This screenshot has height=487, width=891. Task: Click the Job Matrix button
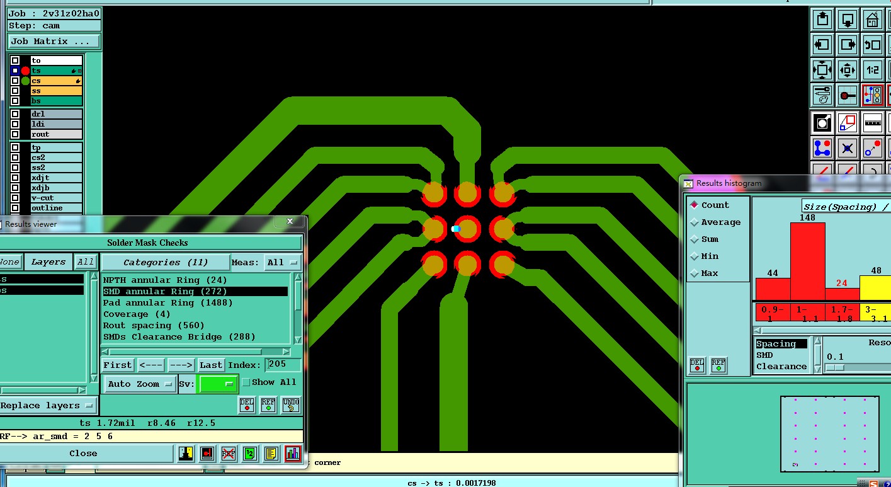point(54,41)
